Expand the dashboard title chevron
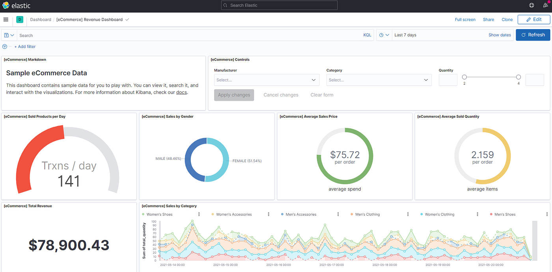Image resolution: width=552 pixels, height=272 pixels. [x=127, y=19]
